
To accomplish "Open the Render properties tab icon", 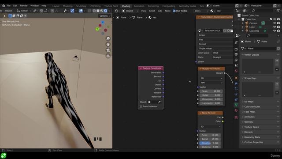I will coord(236,49).
